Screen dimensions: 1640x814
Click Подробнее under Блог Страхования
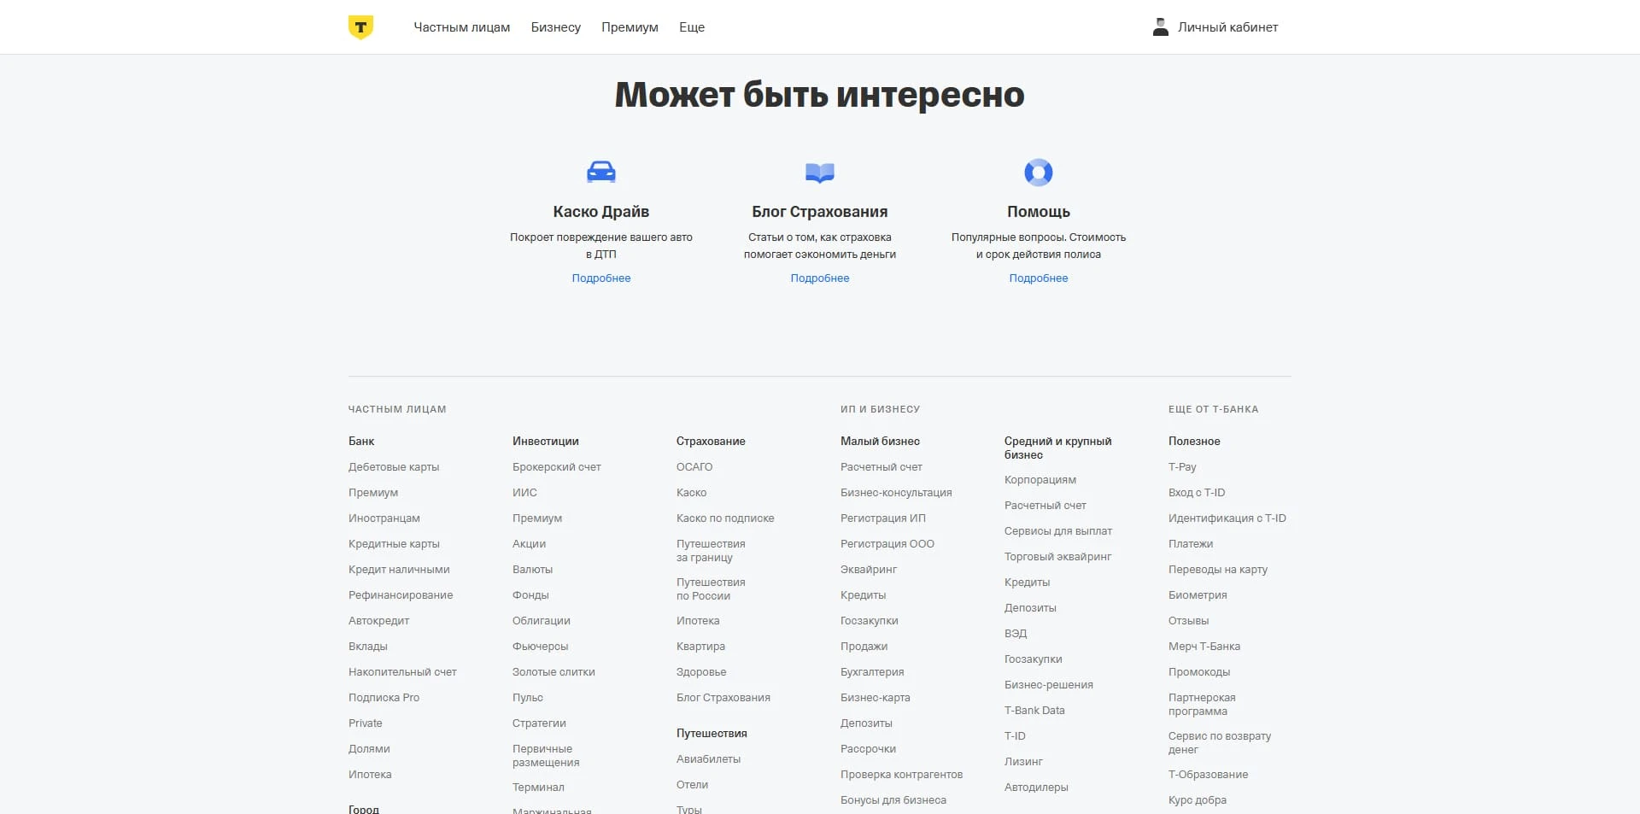point(820,278)
